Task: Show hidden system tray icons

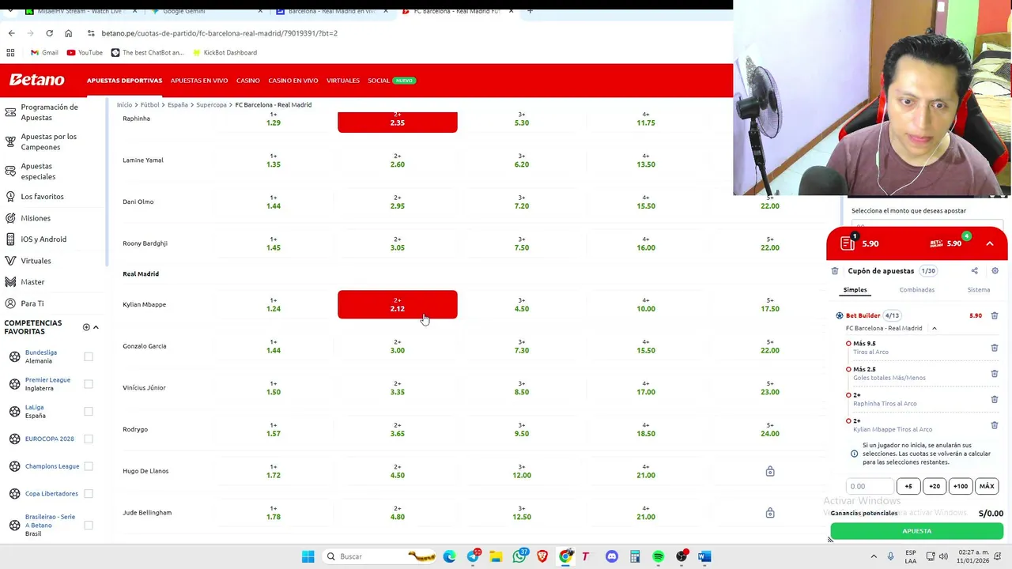Action: pos(874,556)
